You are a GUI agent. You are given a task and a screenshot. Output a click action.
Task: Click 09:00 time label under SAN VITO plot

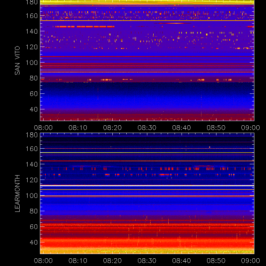coord(251,128)
